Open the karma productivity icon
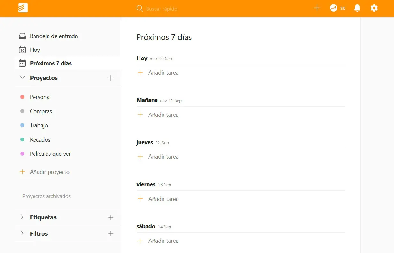Image resolution: width=394 pixels, height=253 pixels. [334, 8]
